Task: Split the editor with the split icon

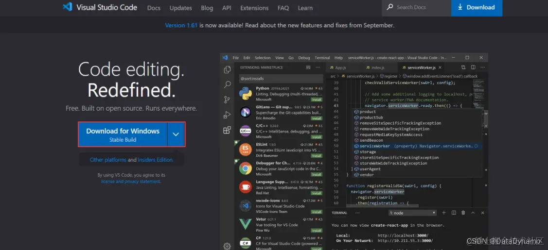Action: 473,67
